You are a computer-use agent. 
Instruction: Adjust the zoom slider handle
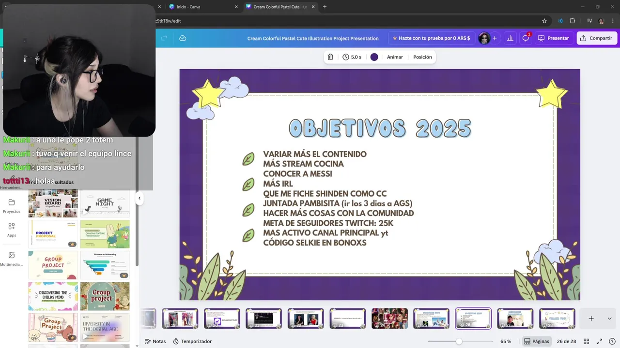[x=459, y=341]
